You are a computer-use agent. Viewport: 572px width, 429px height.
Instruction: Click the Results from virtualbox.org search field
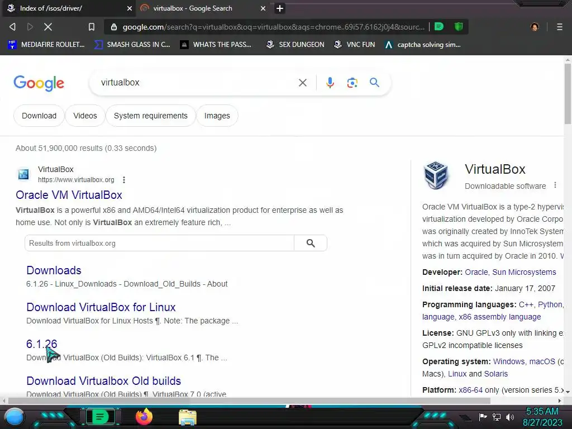(x=159, y=244)
